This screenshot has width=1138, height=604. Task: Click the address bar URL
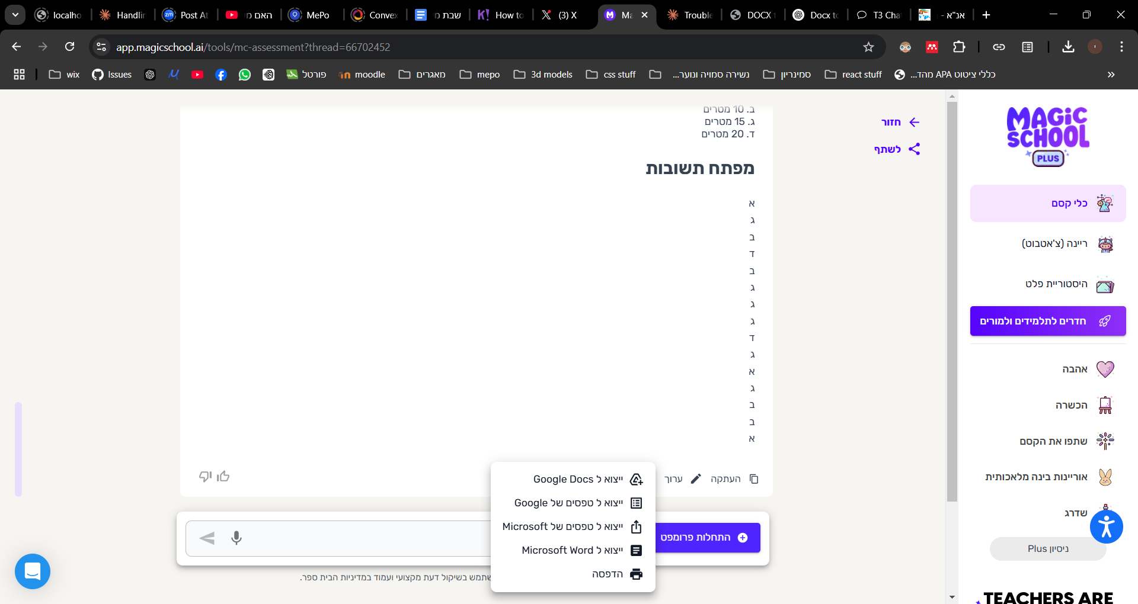coord(253,47)
